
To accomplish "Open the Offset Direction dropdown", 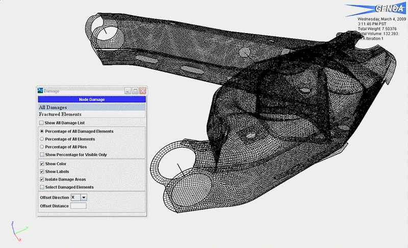I will tap(84, 197).
